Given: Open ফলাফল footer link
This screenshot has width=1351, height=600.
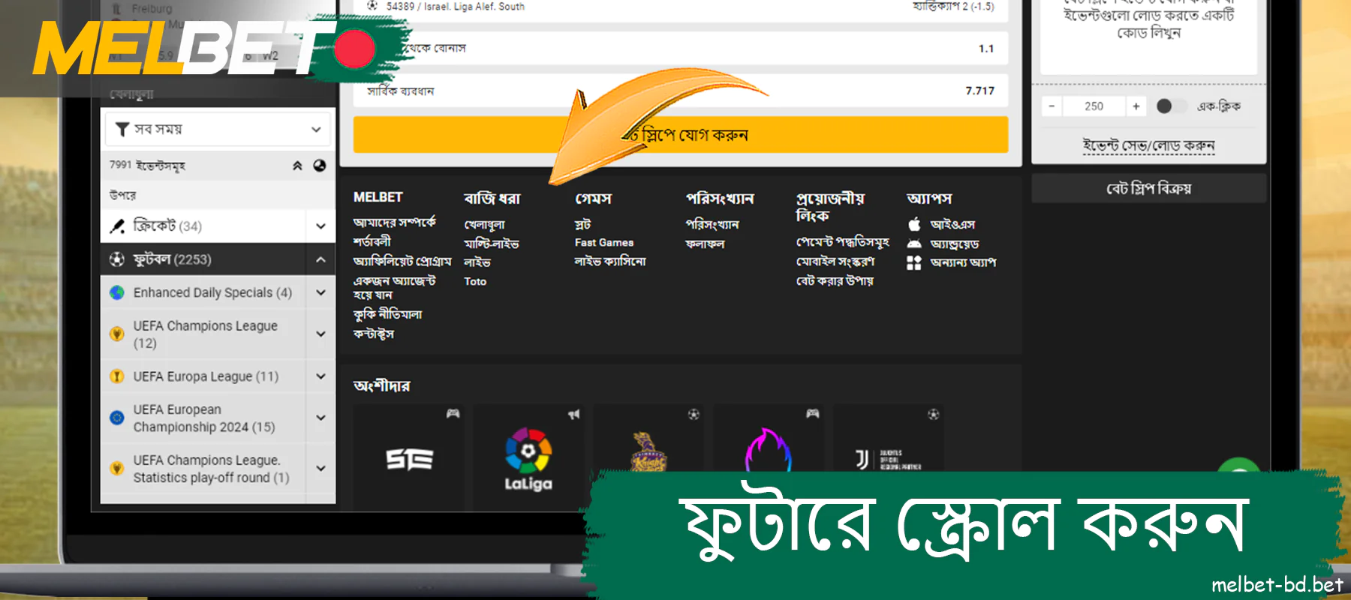Looking at the screenshot, I should click(705, 244).
